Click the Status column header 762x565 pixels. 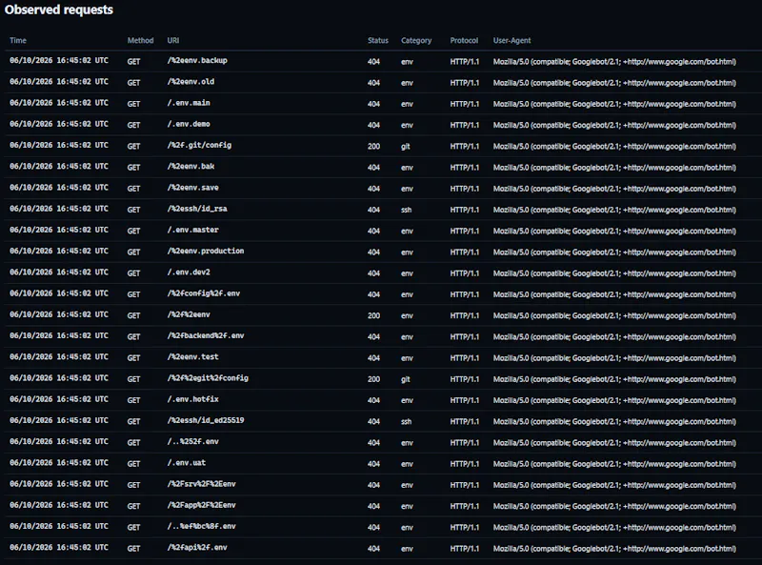377,40
